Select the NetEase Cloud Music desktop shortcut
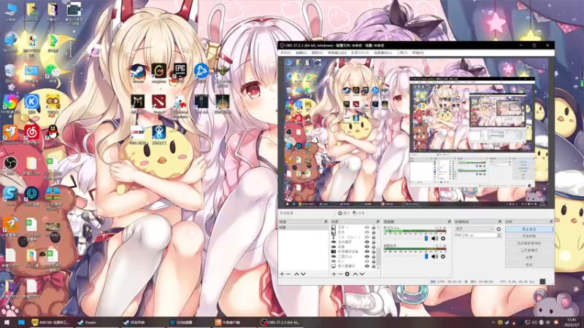Screen dimensions: 584x328 [x=31, y=135]
